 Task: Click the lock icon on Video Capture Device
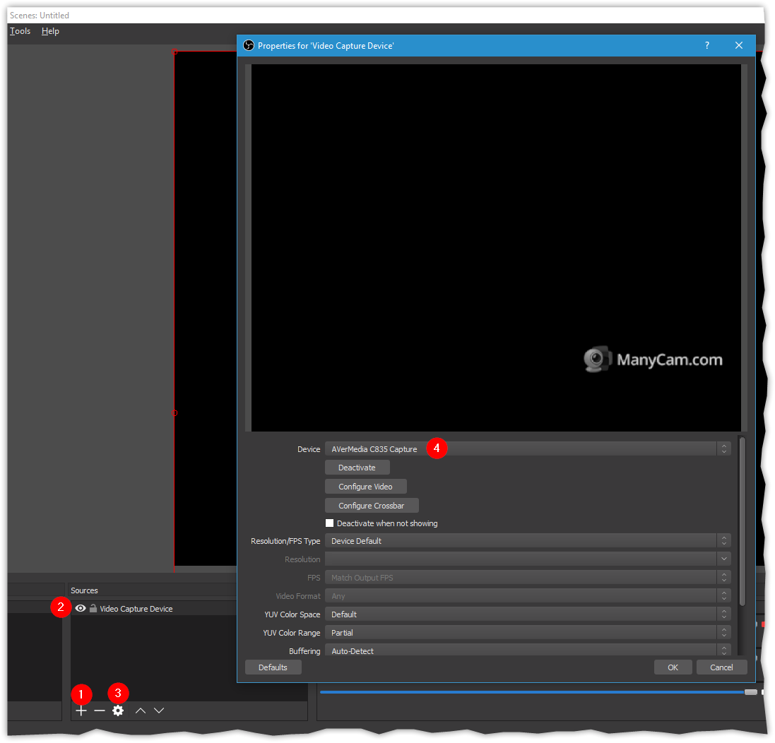click(x=93, y=608)
